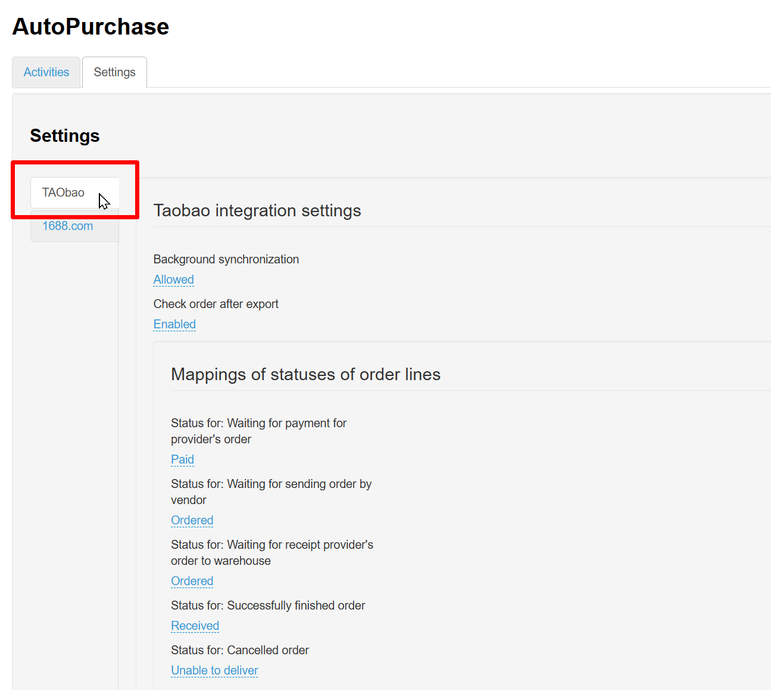The image size is (771, 690).
Task: Switch to the 1688.com settings tab
Action: coord(68,226)
